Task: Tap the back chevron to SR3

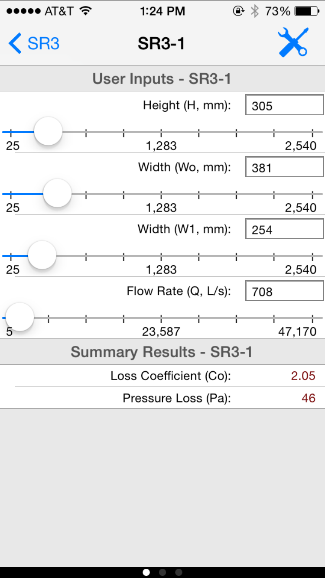Action: point(15,44)
